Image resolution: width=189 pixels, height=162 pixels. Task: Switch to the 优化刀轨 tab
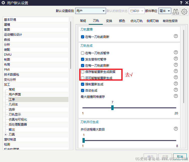(x=136, y=21)
